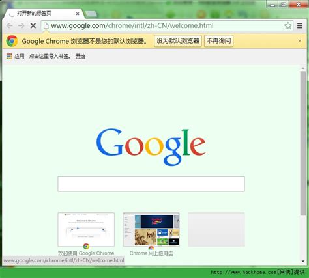Select the 打开新的标签页 tab
309x278 pixels.
click(x=44, y=14)
